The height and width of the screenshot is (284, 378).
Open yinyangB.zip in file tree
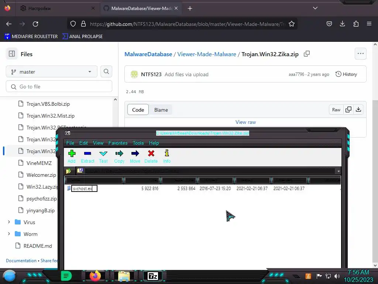tap(41, 210)
